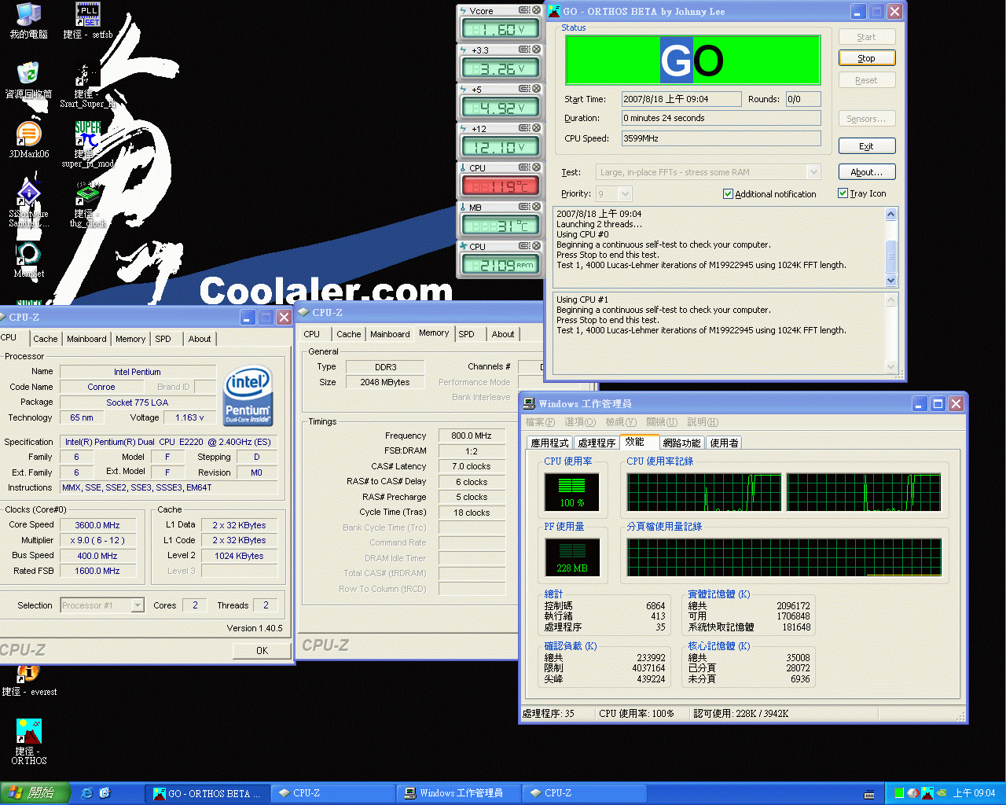
Task: Toggle the Additional notification checkbox
Action: 728,194
